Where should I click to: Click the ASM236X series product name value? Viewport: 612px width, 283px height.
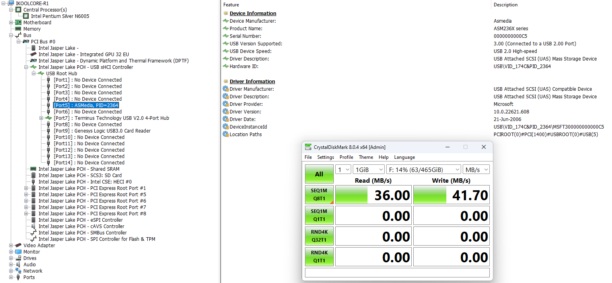coord(511,29)
